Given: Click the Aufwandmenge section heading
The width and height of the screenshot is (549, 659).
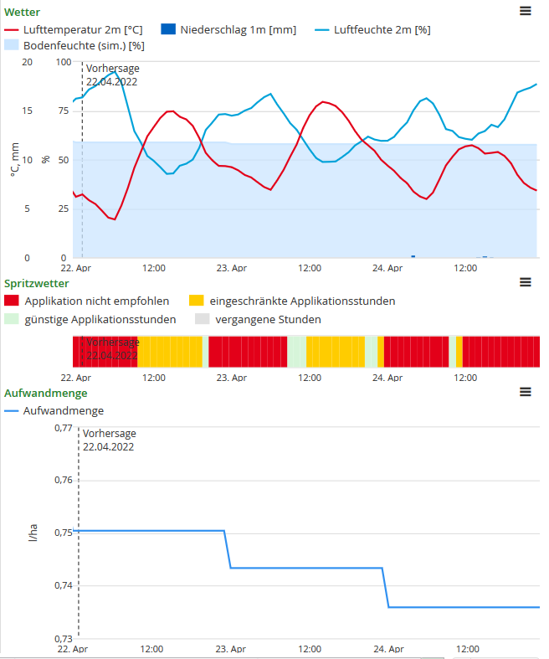Looking at the screenshot, I should pos(46,392).
